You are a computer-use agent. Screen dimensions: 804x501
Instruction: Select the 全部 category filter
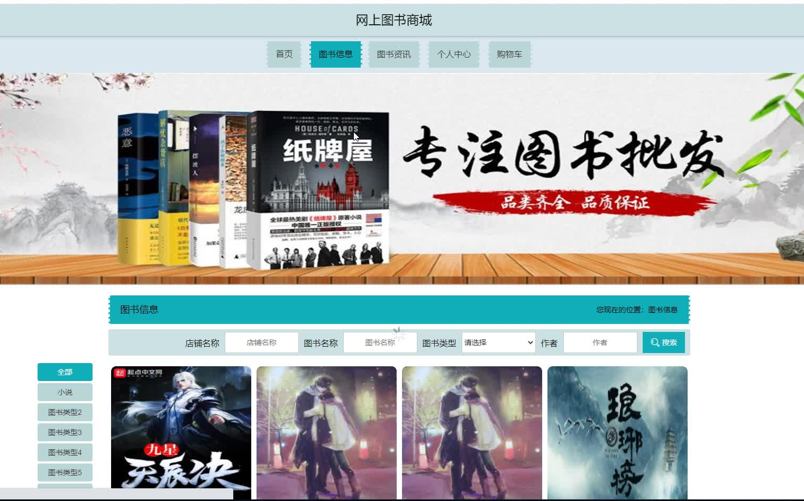pos(65,372)
